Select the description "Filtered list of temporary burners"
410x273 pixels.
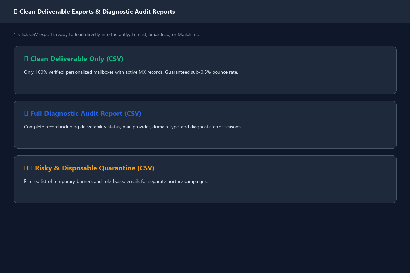point(116,181)
